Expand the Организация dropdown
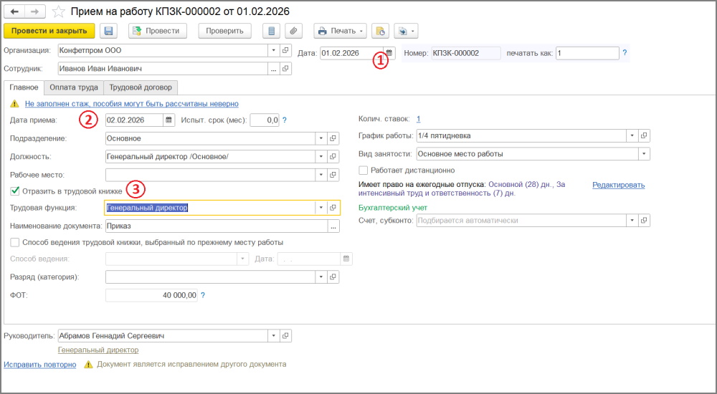The height and width of the screenshot is (394, 717). tap(273, 51)
